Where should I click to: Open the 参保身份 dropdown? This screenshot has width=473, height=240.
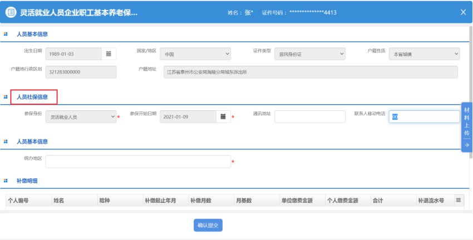pyautogui.click(x=81, y=117)
